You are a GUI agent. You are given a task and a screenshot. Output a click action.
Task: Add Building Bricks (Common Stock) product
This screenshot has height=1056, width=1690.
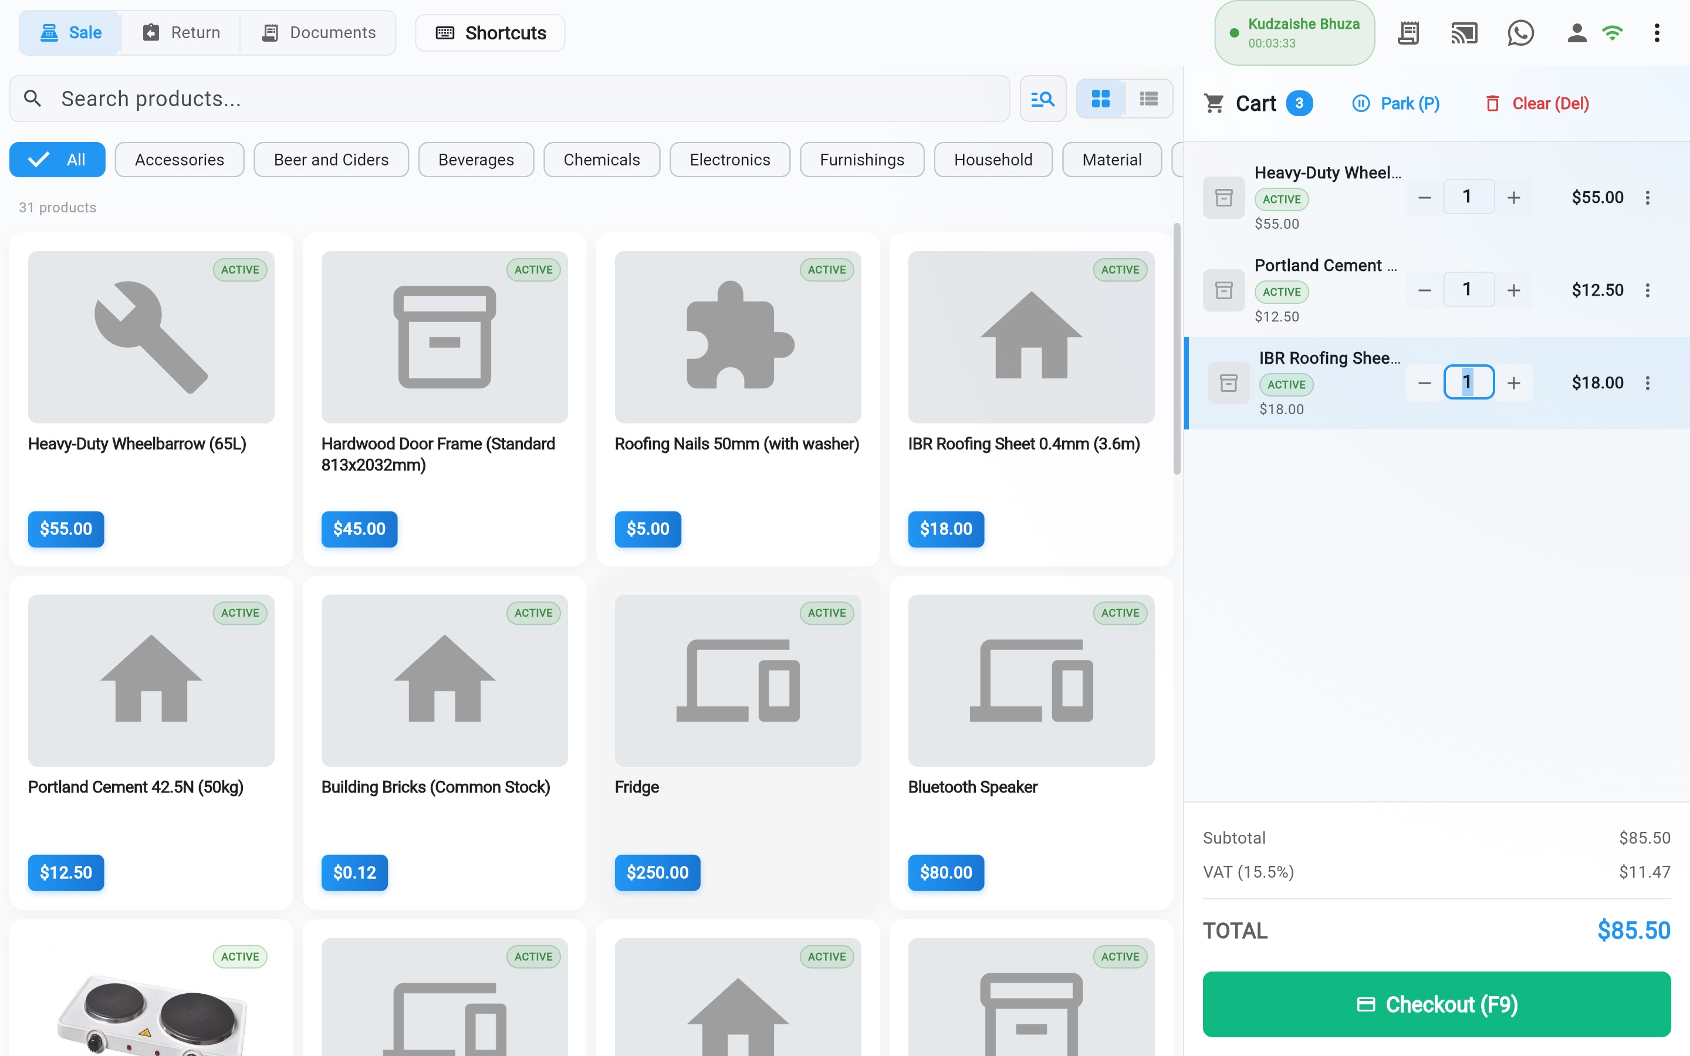coord(444,742)
